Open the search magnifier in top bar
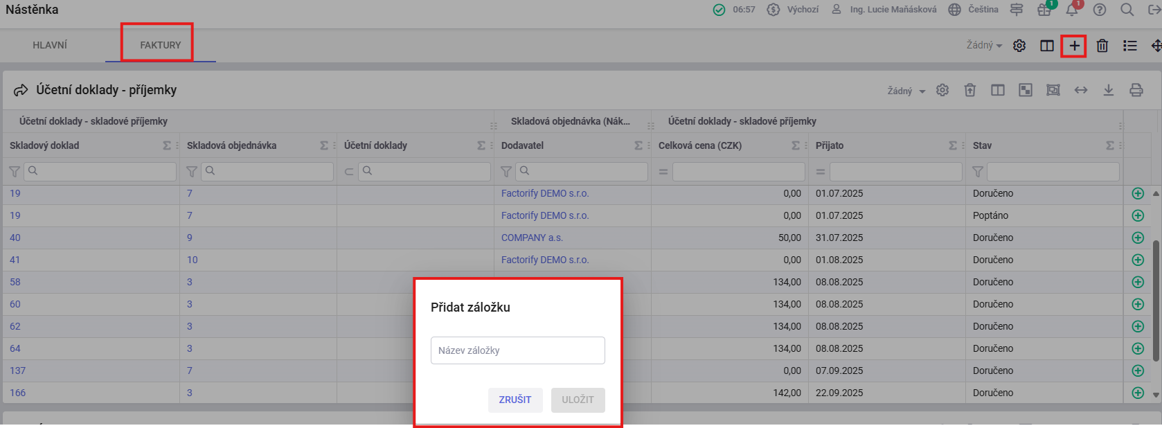This screenshot has width=1162, height=428. click(x=1127, y=10)
